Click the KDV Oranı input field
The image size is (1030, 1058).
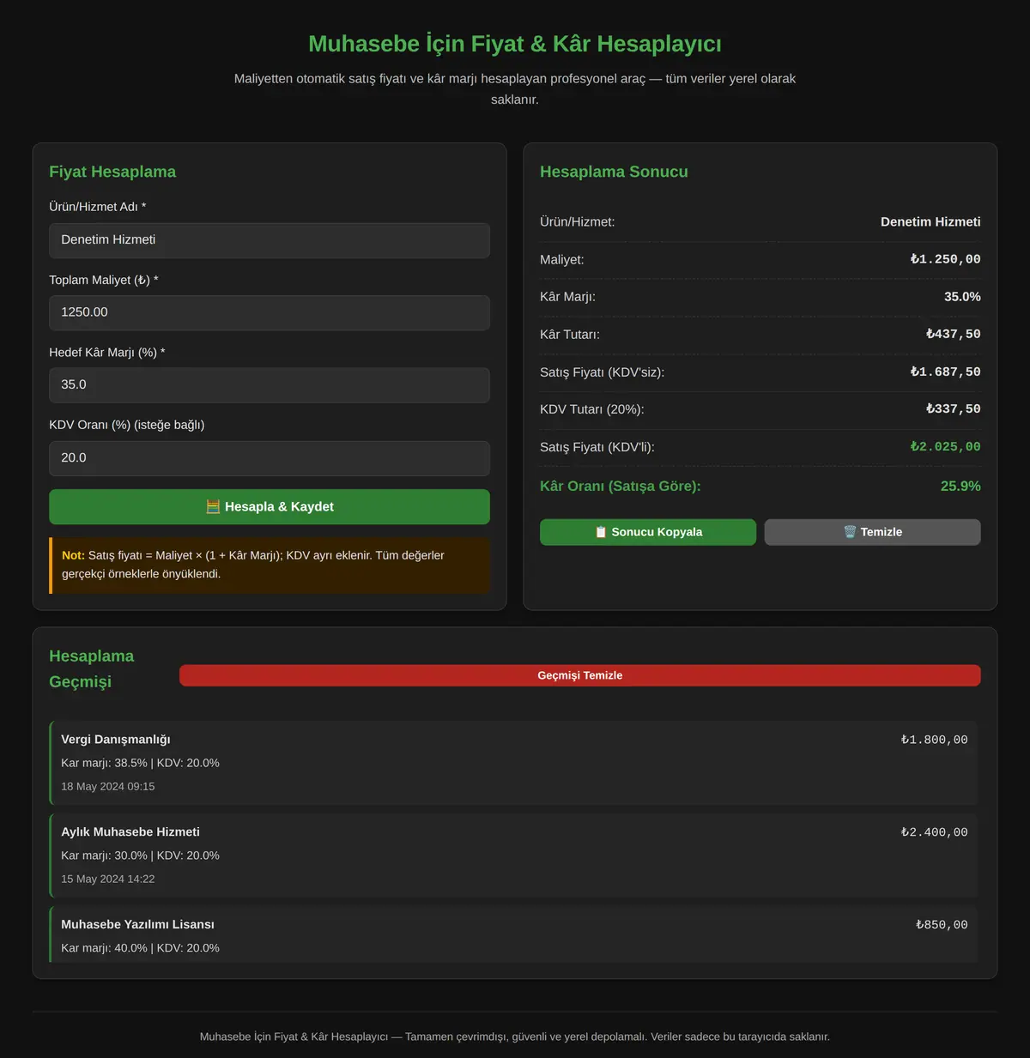[x=270, y=458]
